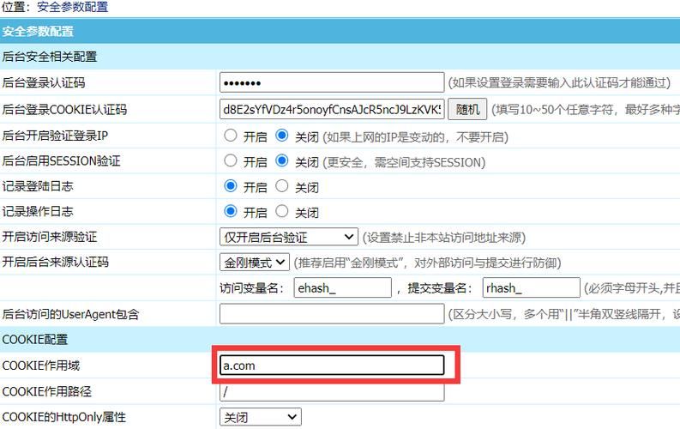Click the 开启后台来源认证码 label
The image size is (680, 429).
click(x=55, y=262)
